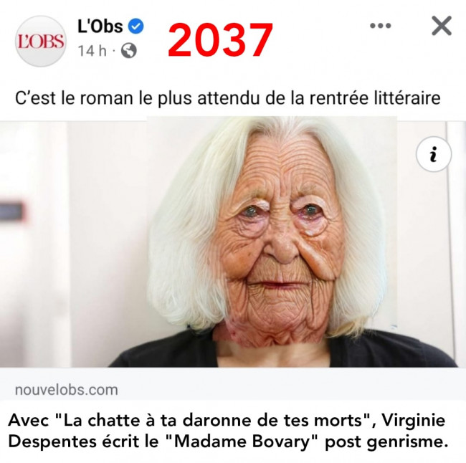Click the image info 'i' icon
The width and height of the screenshot is (466, 463).
point(434,154)
